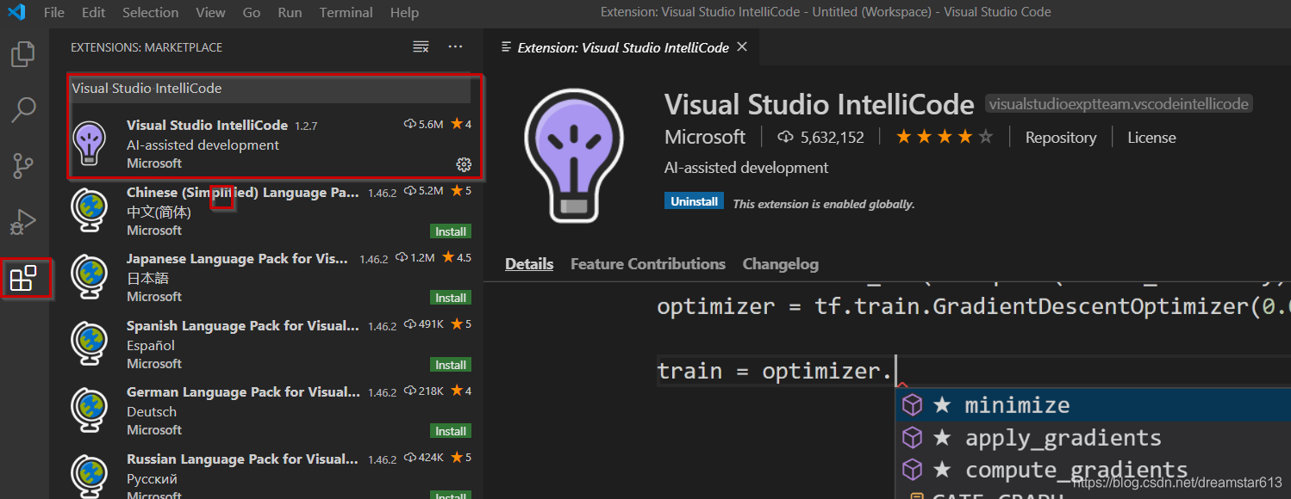Close the Extension: Visual Studio IntelliCode tab
Image resolution: width=1291 pixels, height=499 pixels.
743,46
